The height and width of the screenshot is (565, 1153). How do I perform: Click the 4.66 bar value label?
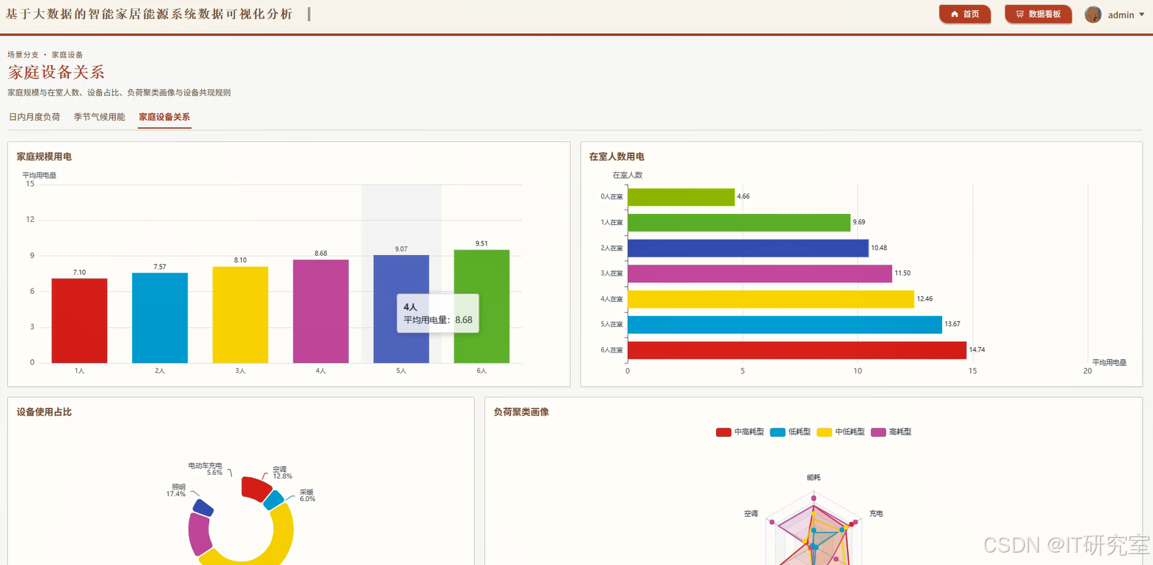pos(743,196)
